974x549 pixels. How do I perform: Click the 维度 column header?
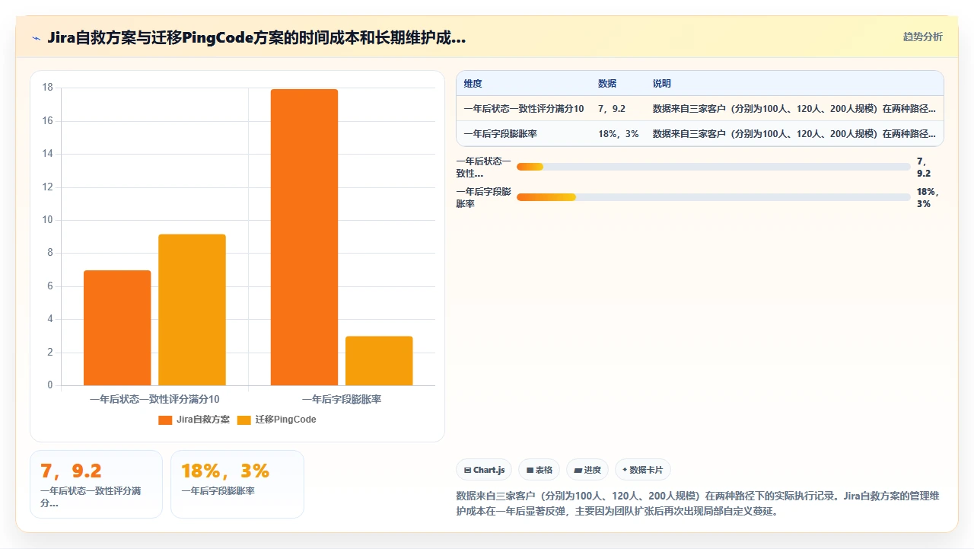point(473,84)
